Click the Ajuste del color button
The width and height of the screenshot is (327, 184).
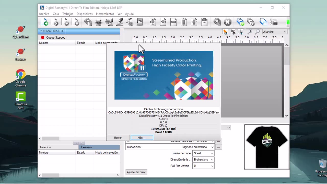(136, 172)
